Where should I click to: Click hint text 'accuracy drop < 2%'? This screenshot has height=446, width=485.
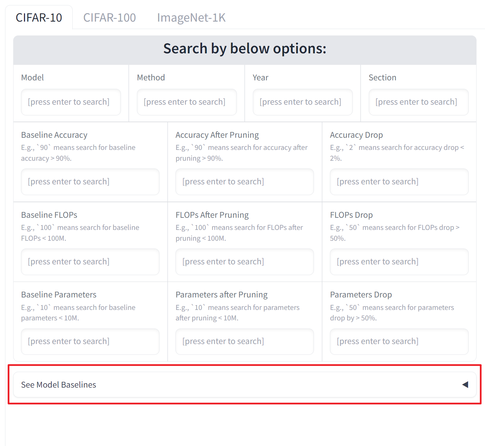[397, 153]
